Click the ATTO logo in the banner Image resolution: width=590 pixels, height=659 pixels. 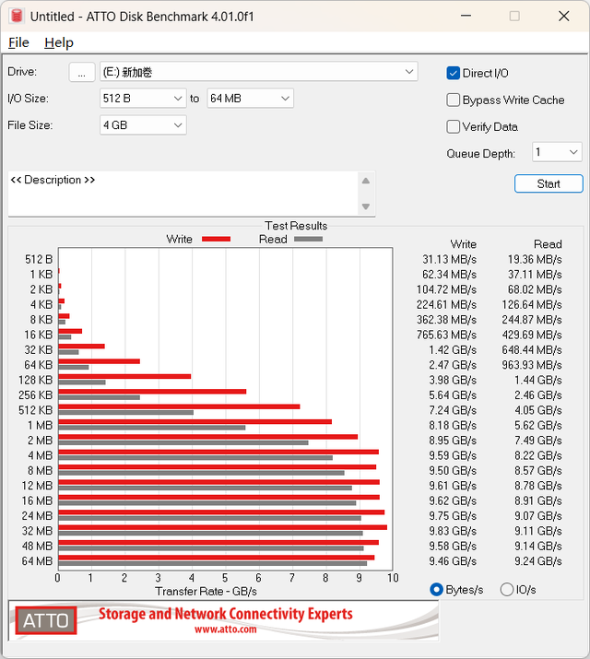tap(46, 620)
